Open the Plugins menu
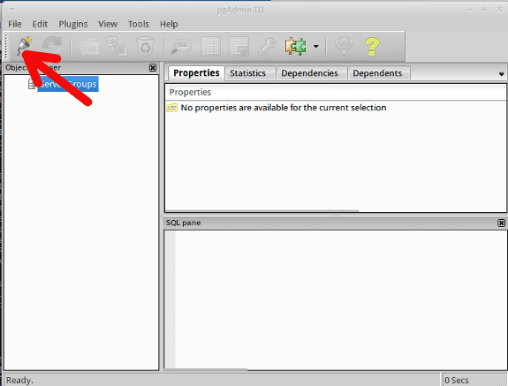The height and width of the screenshot is (386, 508). (73, 24)
